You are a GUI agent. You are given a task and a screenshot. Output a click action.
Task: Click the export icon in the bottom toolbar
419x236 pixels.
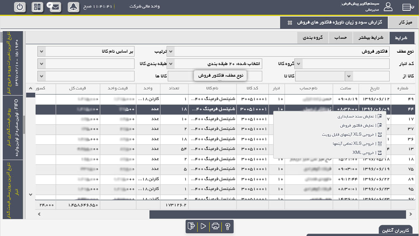click(191, 226)
